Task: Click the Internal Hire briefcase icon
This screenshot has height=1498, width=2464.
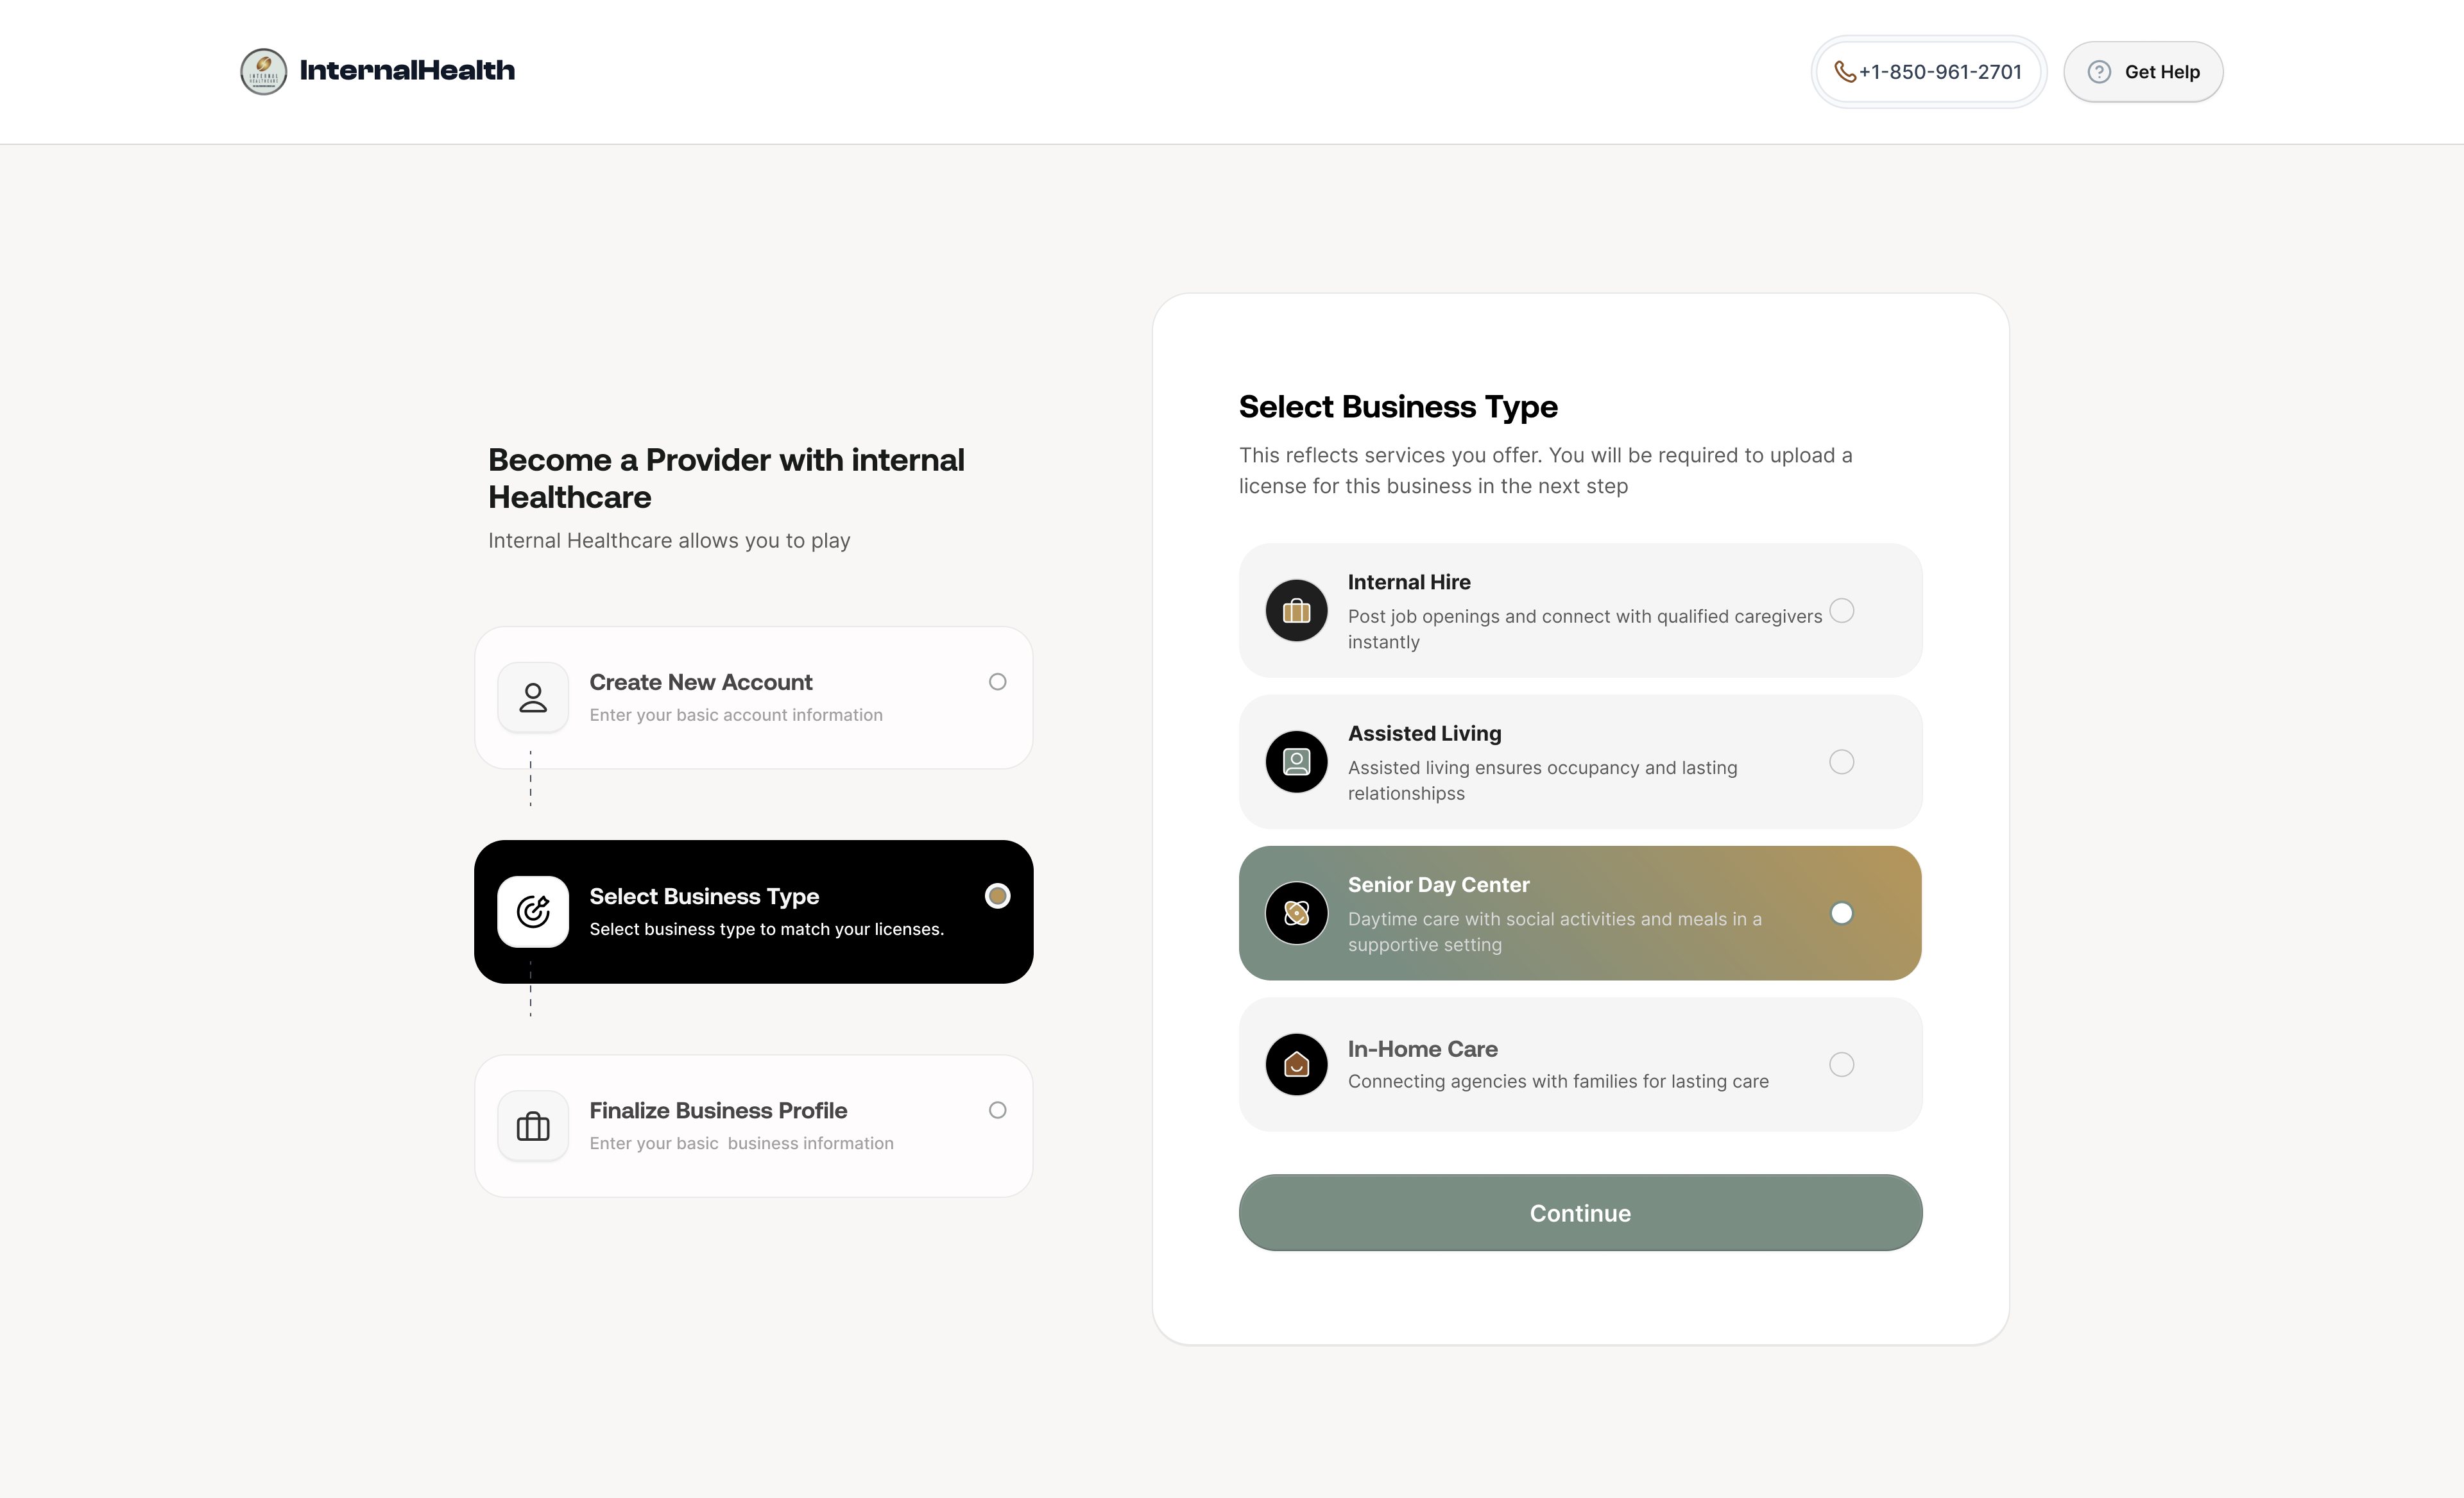Action: pyautogui.click(x=1297, y=610)
